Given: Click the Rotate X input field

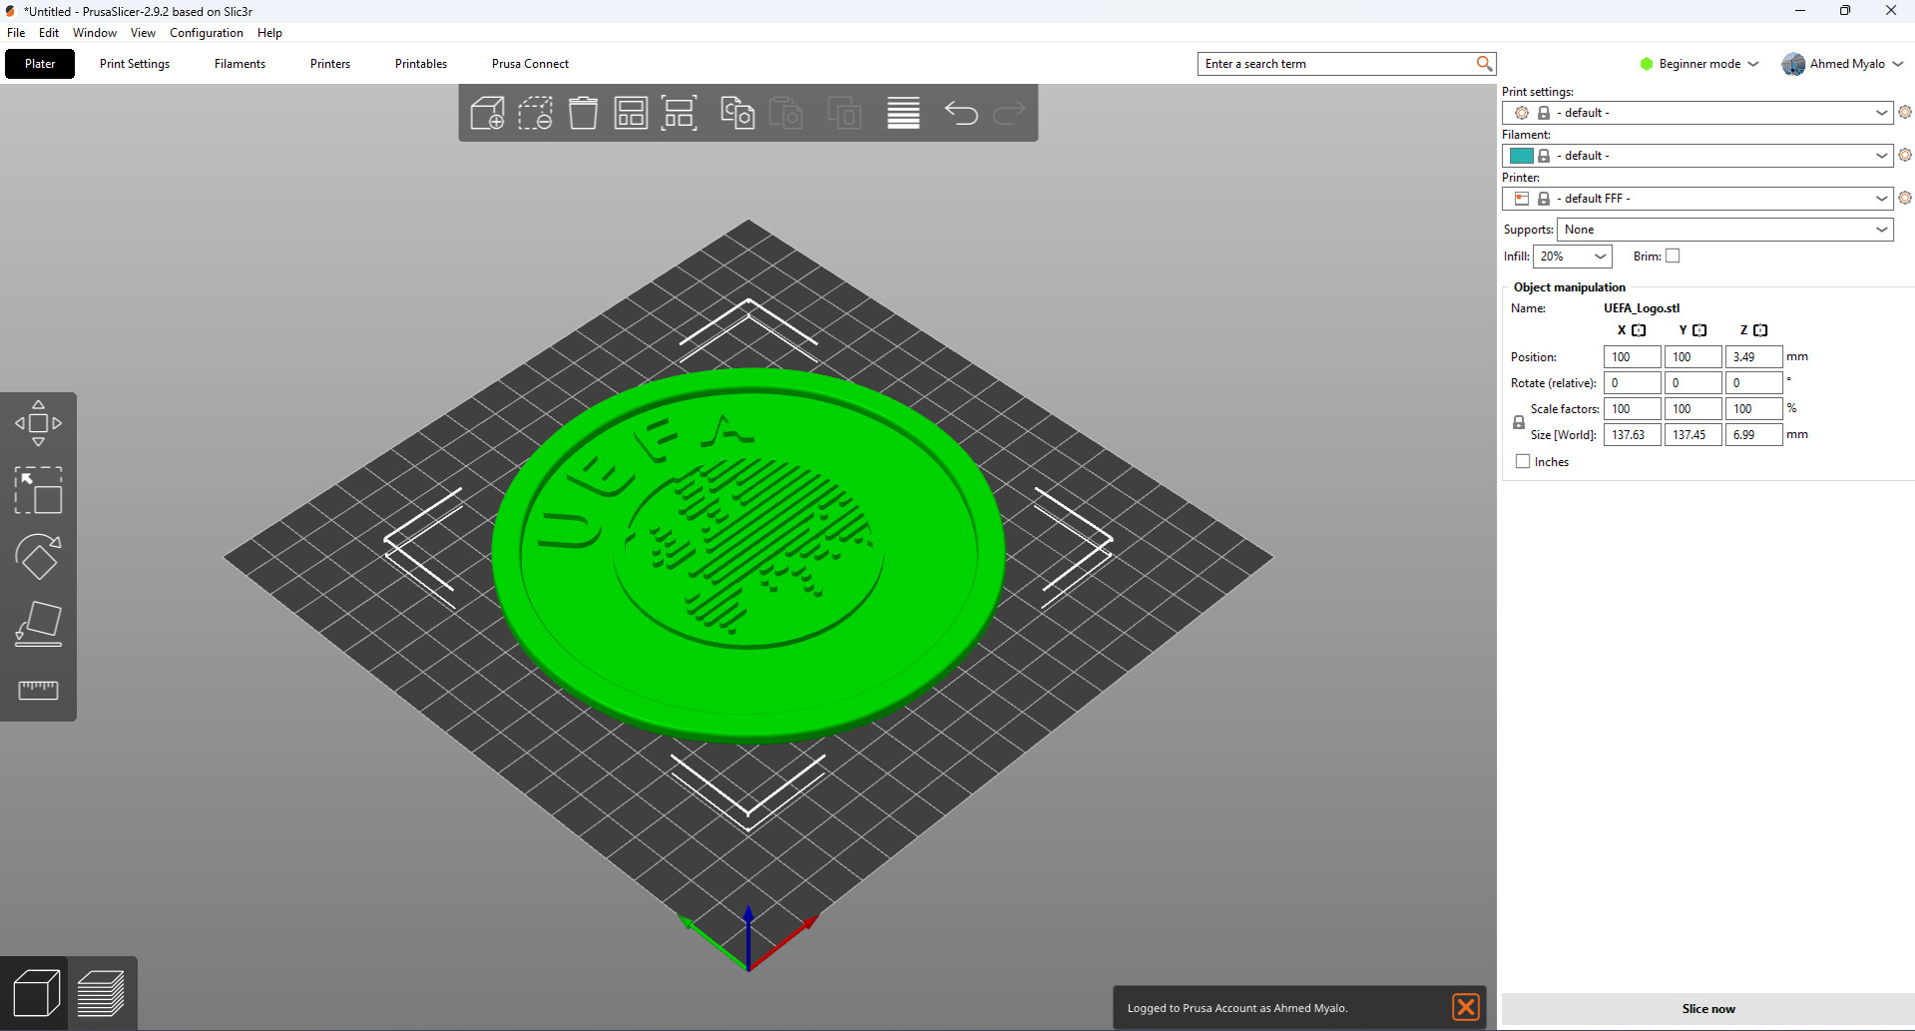Looking at the screenshot, I should pyautogui.click(x=1632, y=383).
